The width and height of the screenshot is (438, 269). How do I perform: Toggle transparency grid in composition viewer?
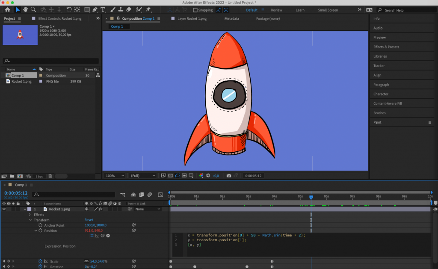[x=170, y=175]
